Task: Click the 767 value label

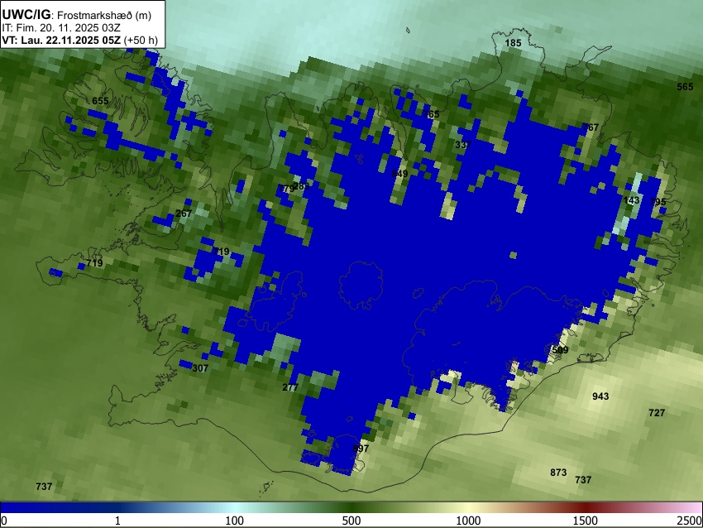Action: click(x=591, y=127)
